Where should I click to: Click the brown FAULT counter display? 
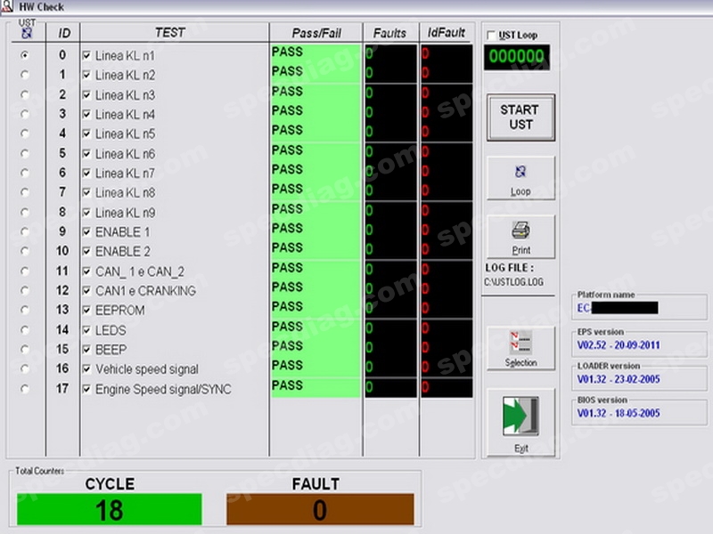tap(319, 510)
